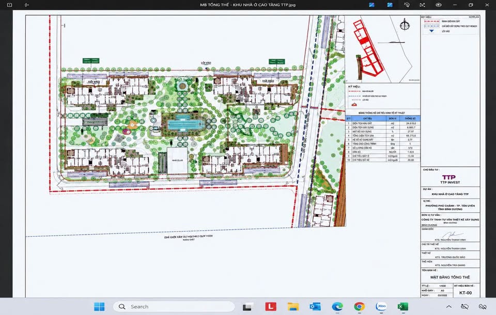Screen dimensions: 496x315
Task: Click the eye icon in the title bar
Action: (438, 5)
